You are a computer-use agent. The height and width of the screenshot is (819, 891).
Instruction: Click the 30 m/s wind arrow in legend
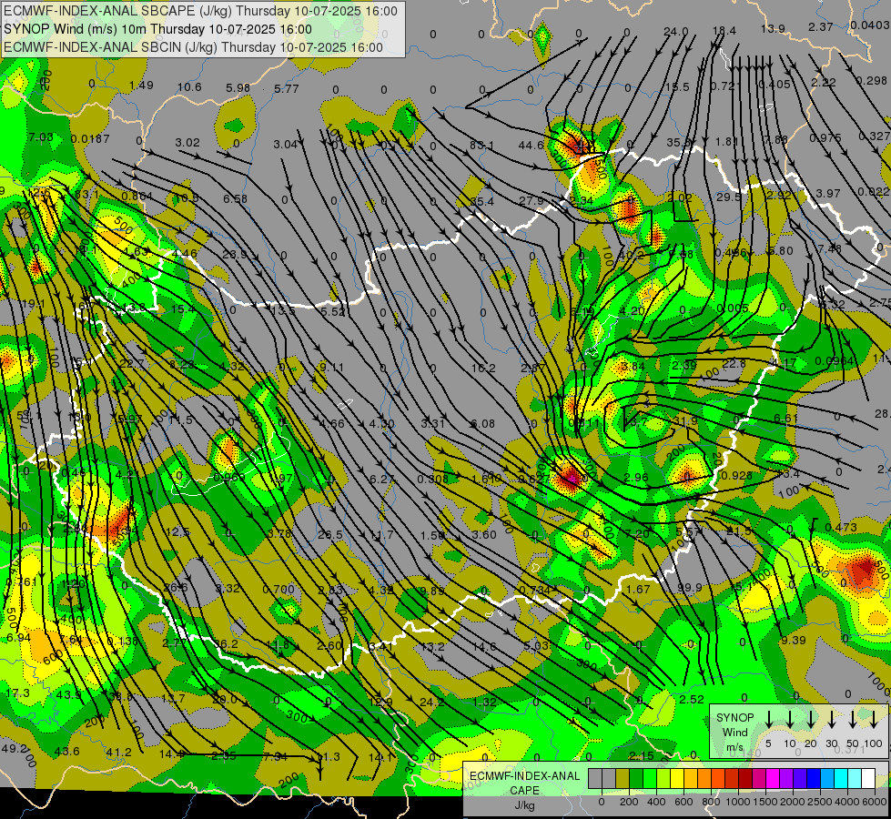(831, 720)
